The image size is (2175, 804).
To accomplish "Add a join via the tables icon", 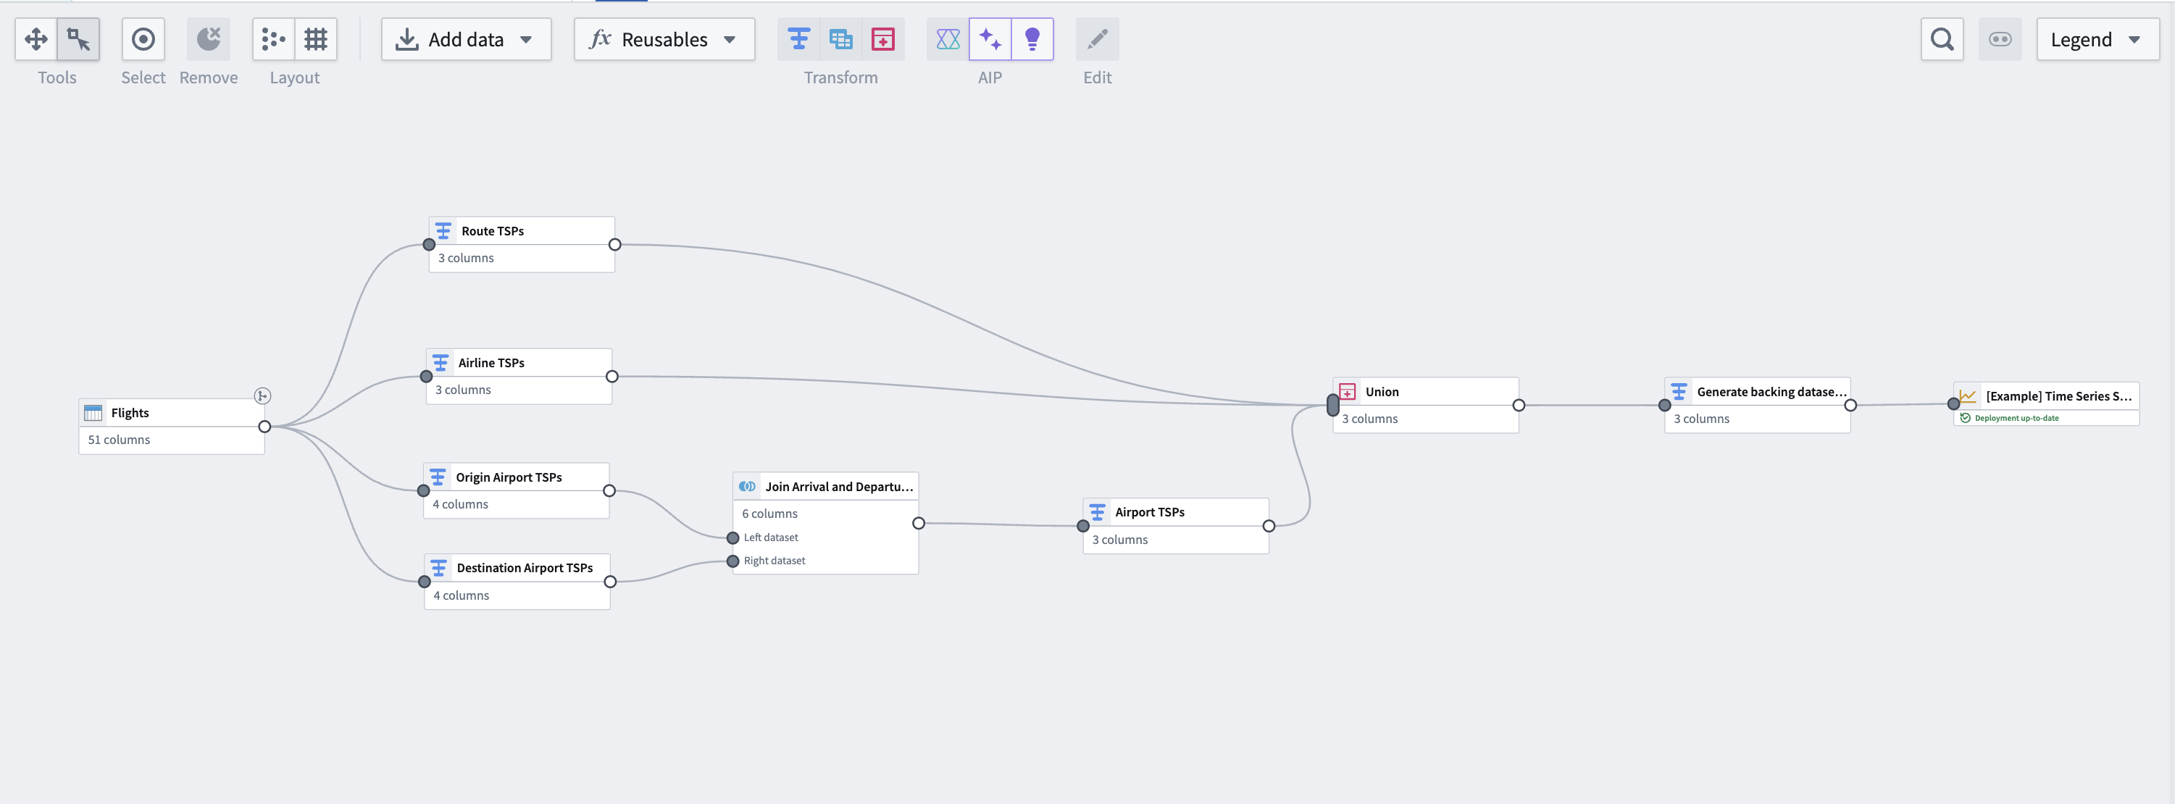I will coord(841,39).
